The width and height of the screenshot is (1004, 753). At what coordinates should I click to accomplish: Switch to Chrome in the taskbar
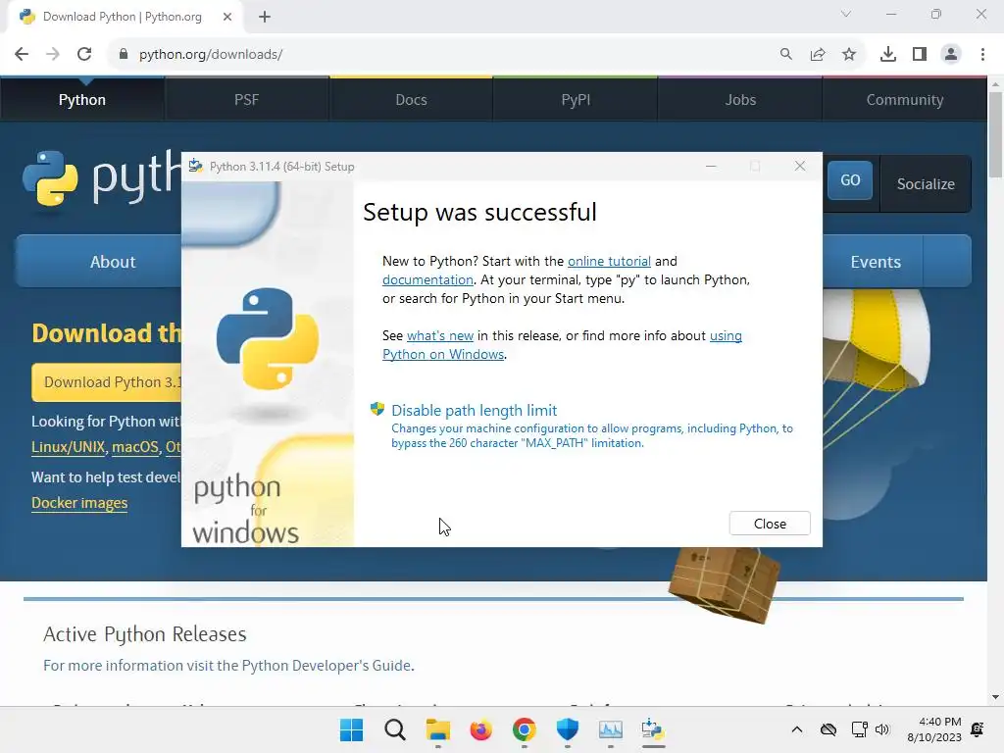(524, 729)
